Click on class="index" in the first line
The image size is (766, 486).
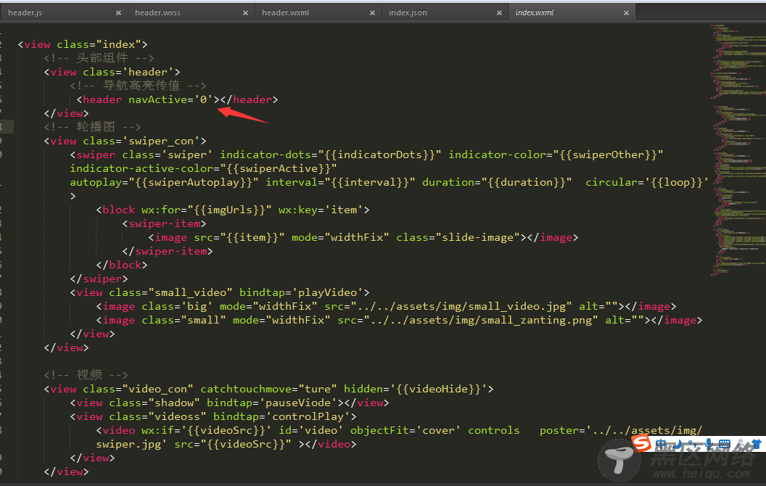(99, 44)
